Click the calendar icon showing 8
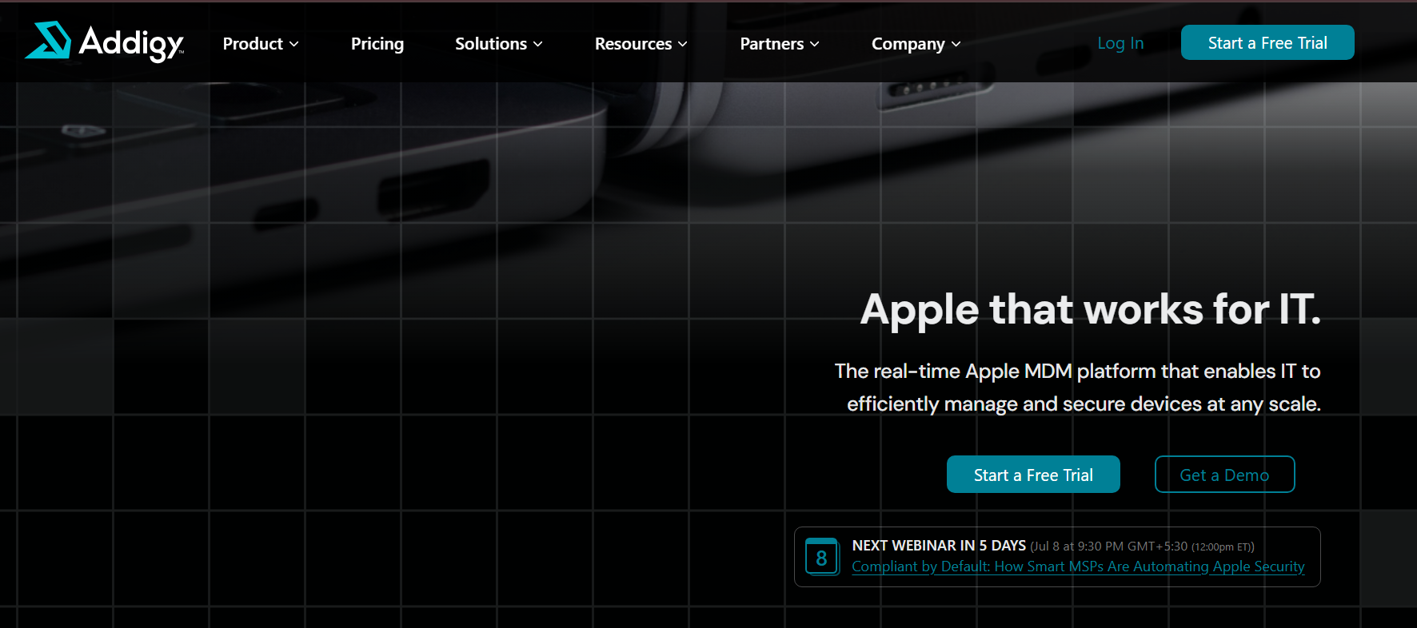This screenshot has width=1417, height=628. pyautogui.click(x=822, y=557)
